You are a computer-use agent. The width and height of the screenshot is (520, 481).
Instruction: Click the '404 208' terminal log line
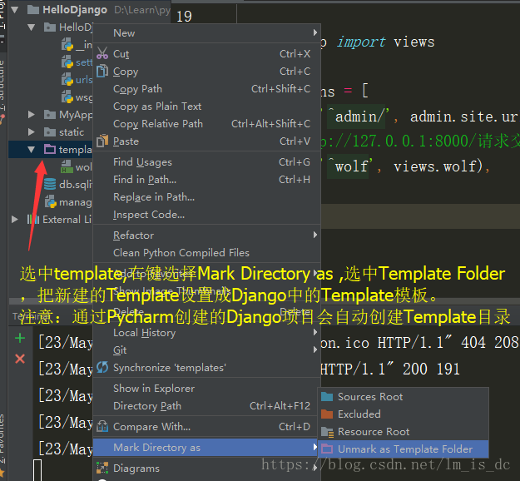tap(419, 343)
